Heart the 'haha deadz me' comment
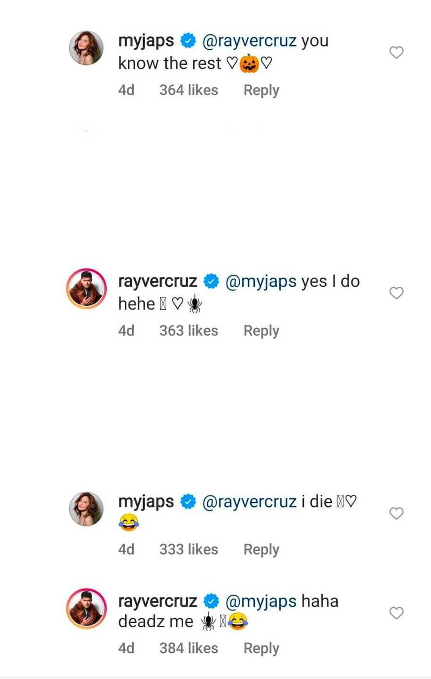The height and width of the screenshot is (679, 431). pos(396,613)
